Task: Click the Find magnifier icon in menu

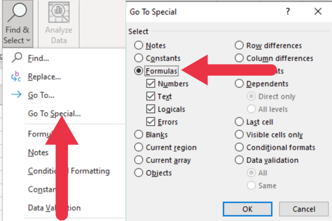Action: [17, 58]
